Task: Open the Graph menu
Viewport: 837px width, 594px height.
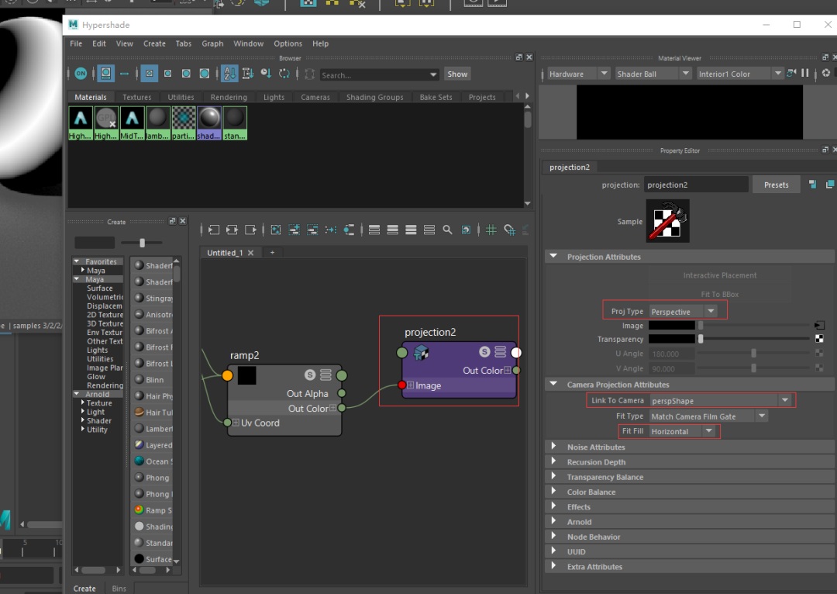Action: point(212,43)
